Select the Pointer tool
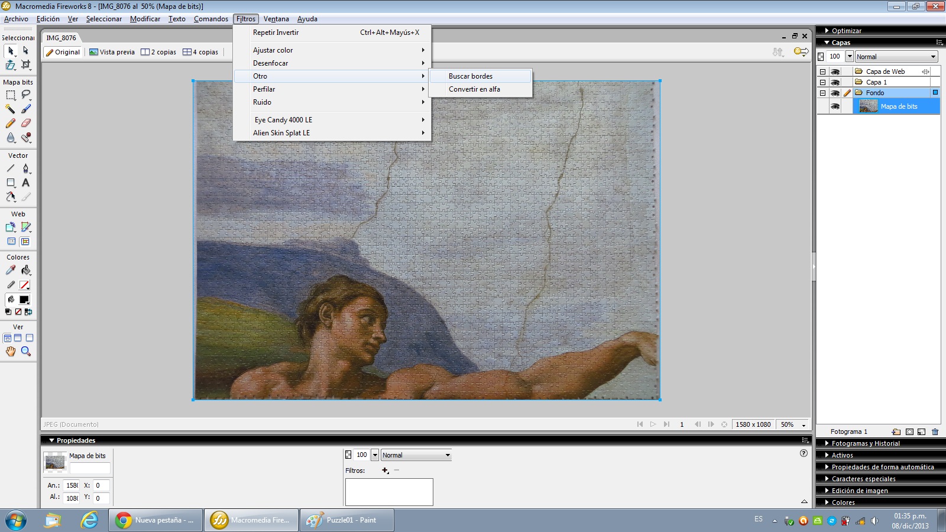Screen dimensions: 946x532 tap(11, 51)
